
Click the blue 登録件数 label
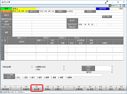pos(103,9)
